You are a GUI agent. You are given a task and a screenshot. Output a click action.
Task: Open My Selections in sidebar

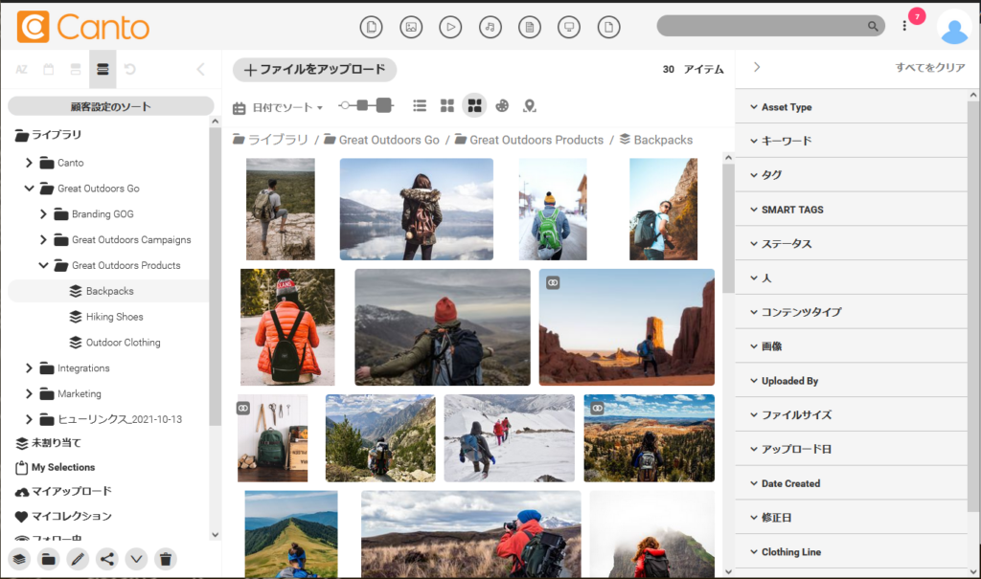click(x=62, y=467)
